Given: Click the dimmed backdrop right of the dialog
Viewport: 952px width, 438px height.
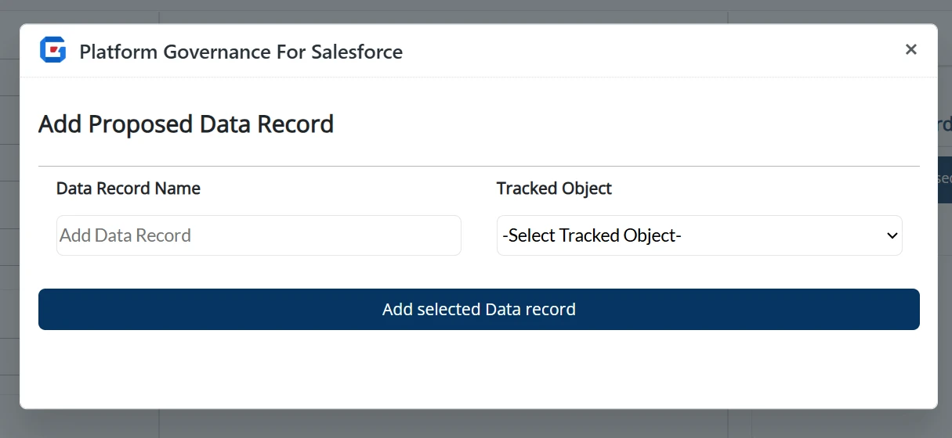Looking at the screenshot, I should (x=945, y=313).
